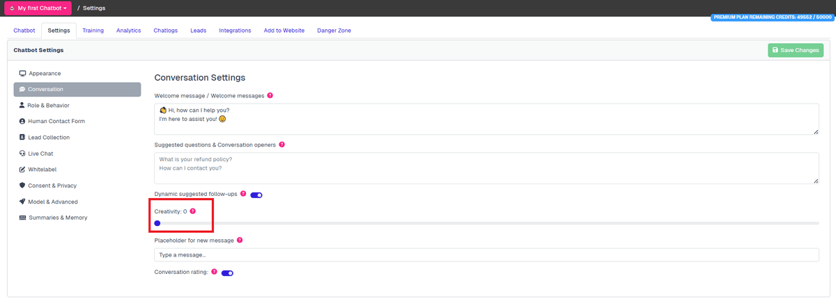Click the Whitelabel edit icon

point(22,170)
